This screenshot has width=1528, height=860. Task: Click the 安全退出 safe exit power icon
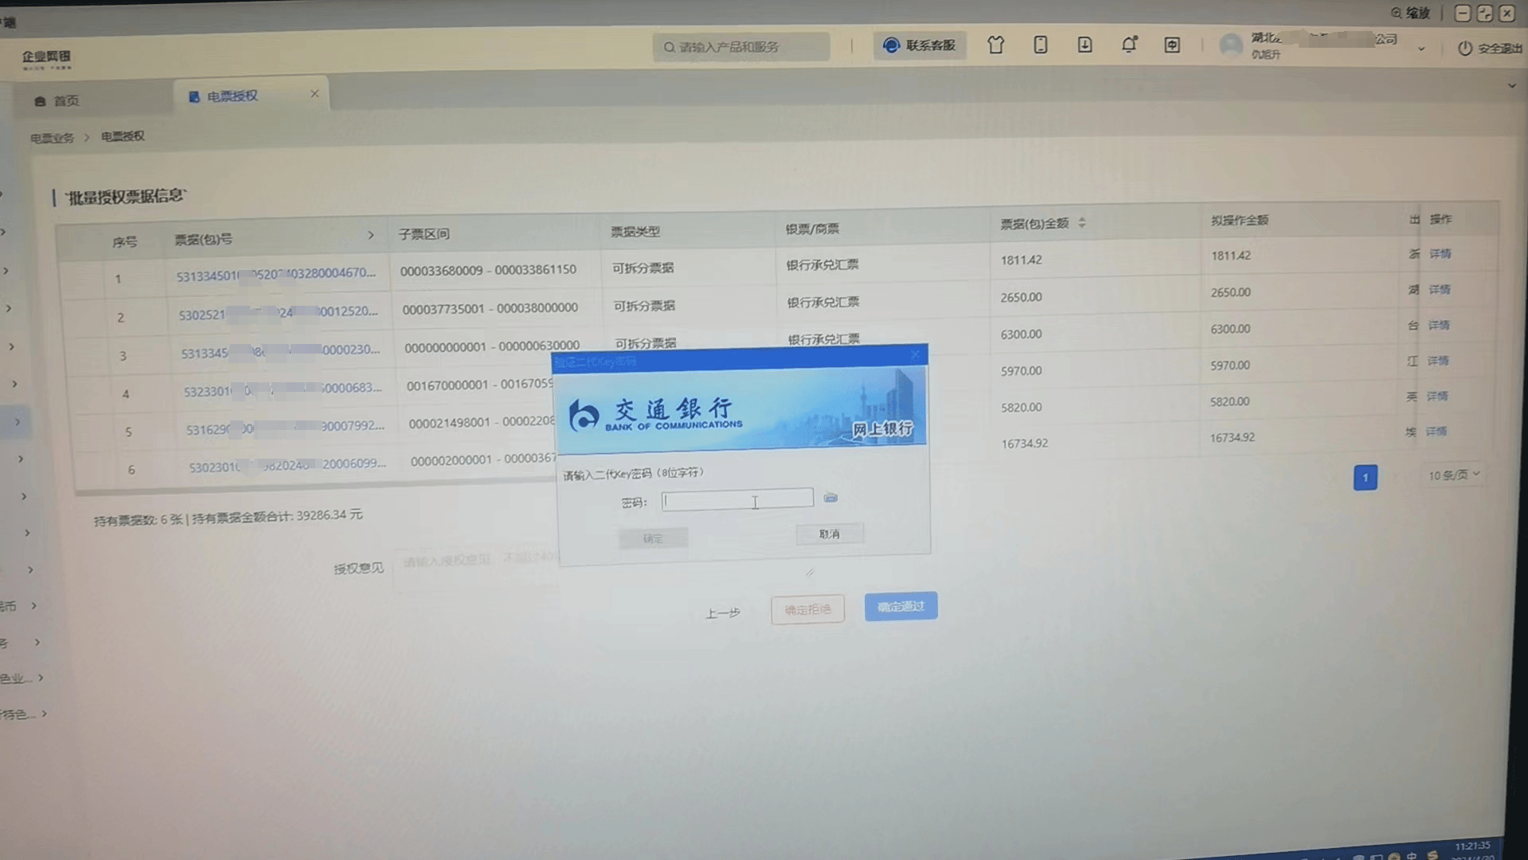tap(1465, 48)
